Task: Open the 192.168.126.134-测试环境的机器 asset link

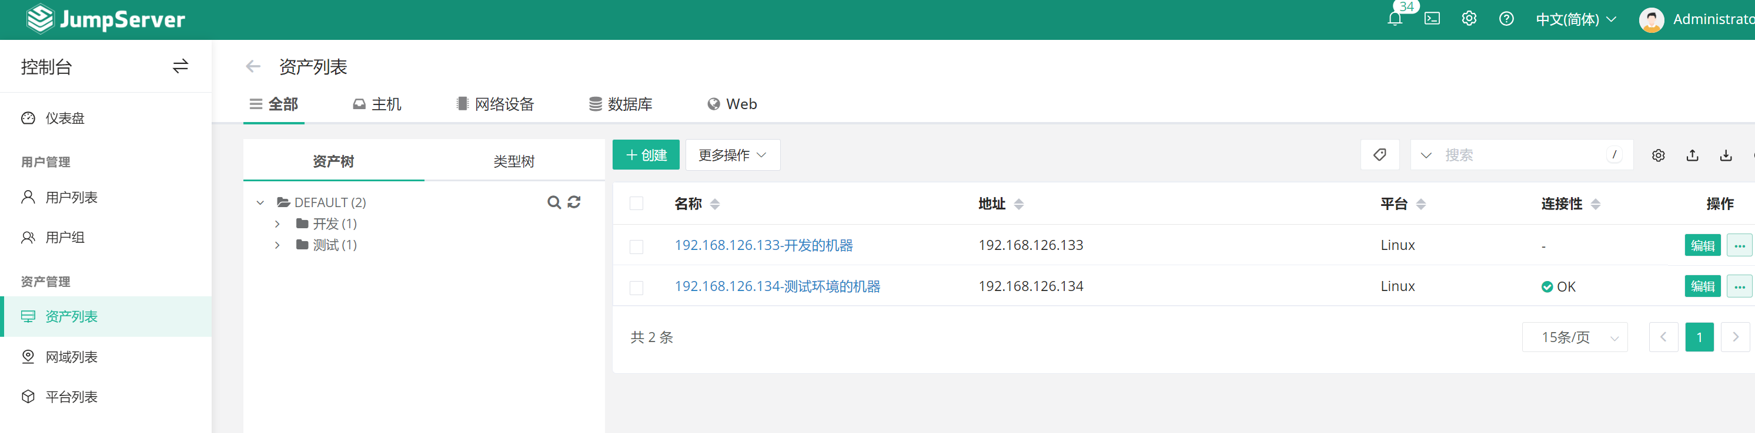Action: (777, 286)
